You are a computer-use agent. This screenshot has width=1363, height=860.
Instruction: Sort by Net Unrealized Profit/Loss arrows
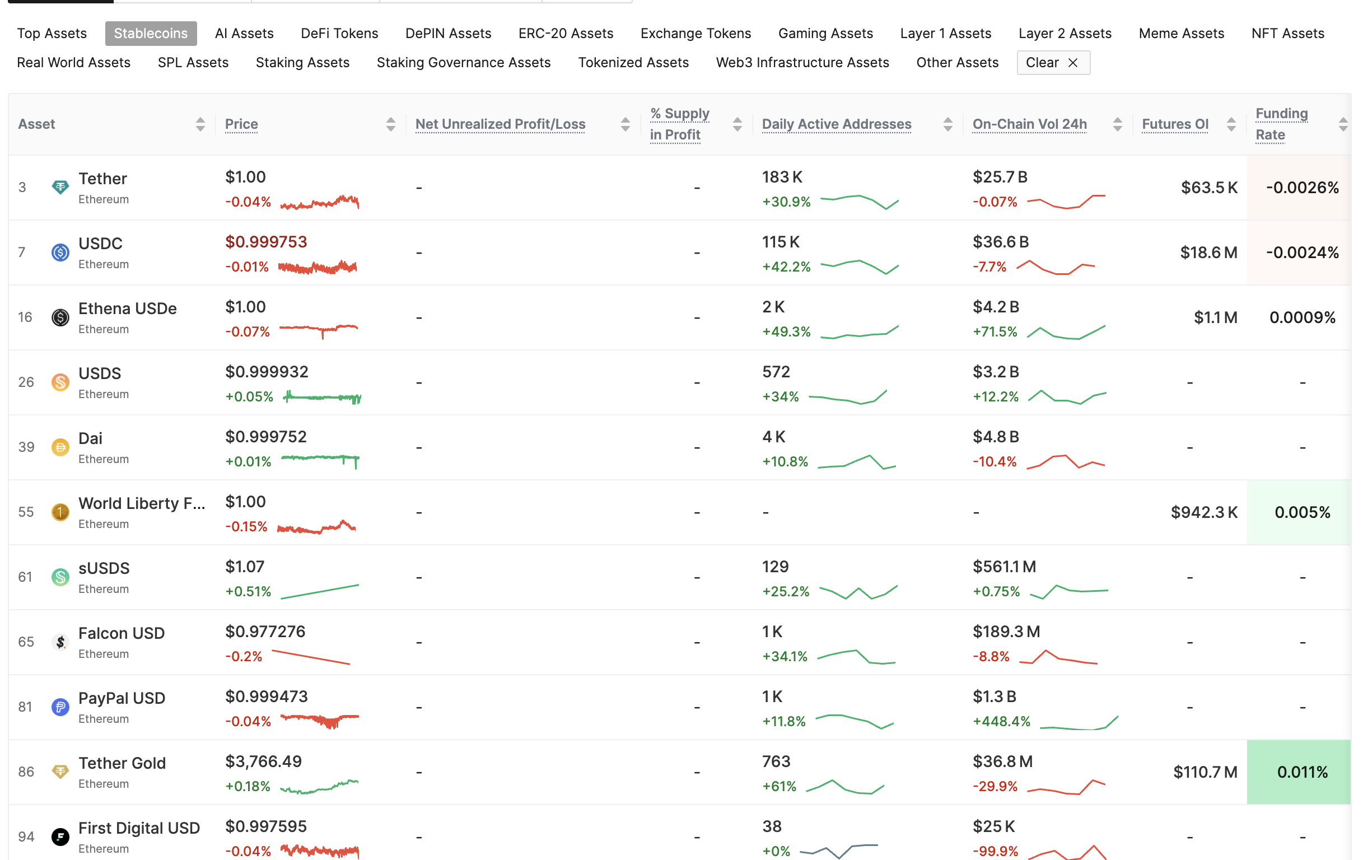point(626,124)
